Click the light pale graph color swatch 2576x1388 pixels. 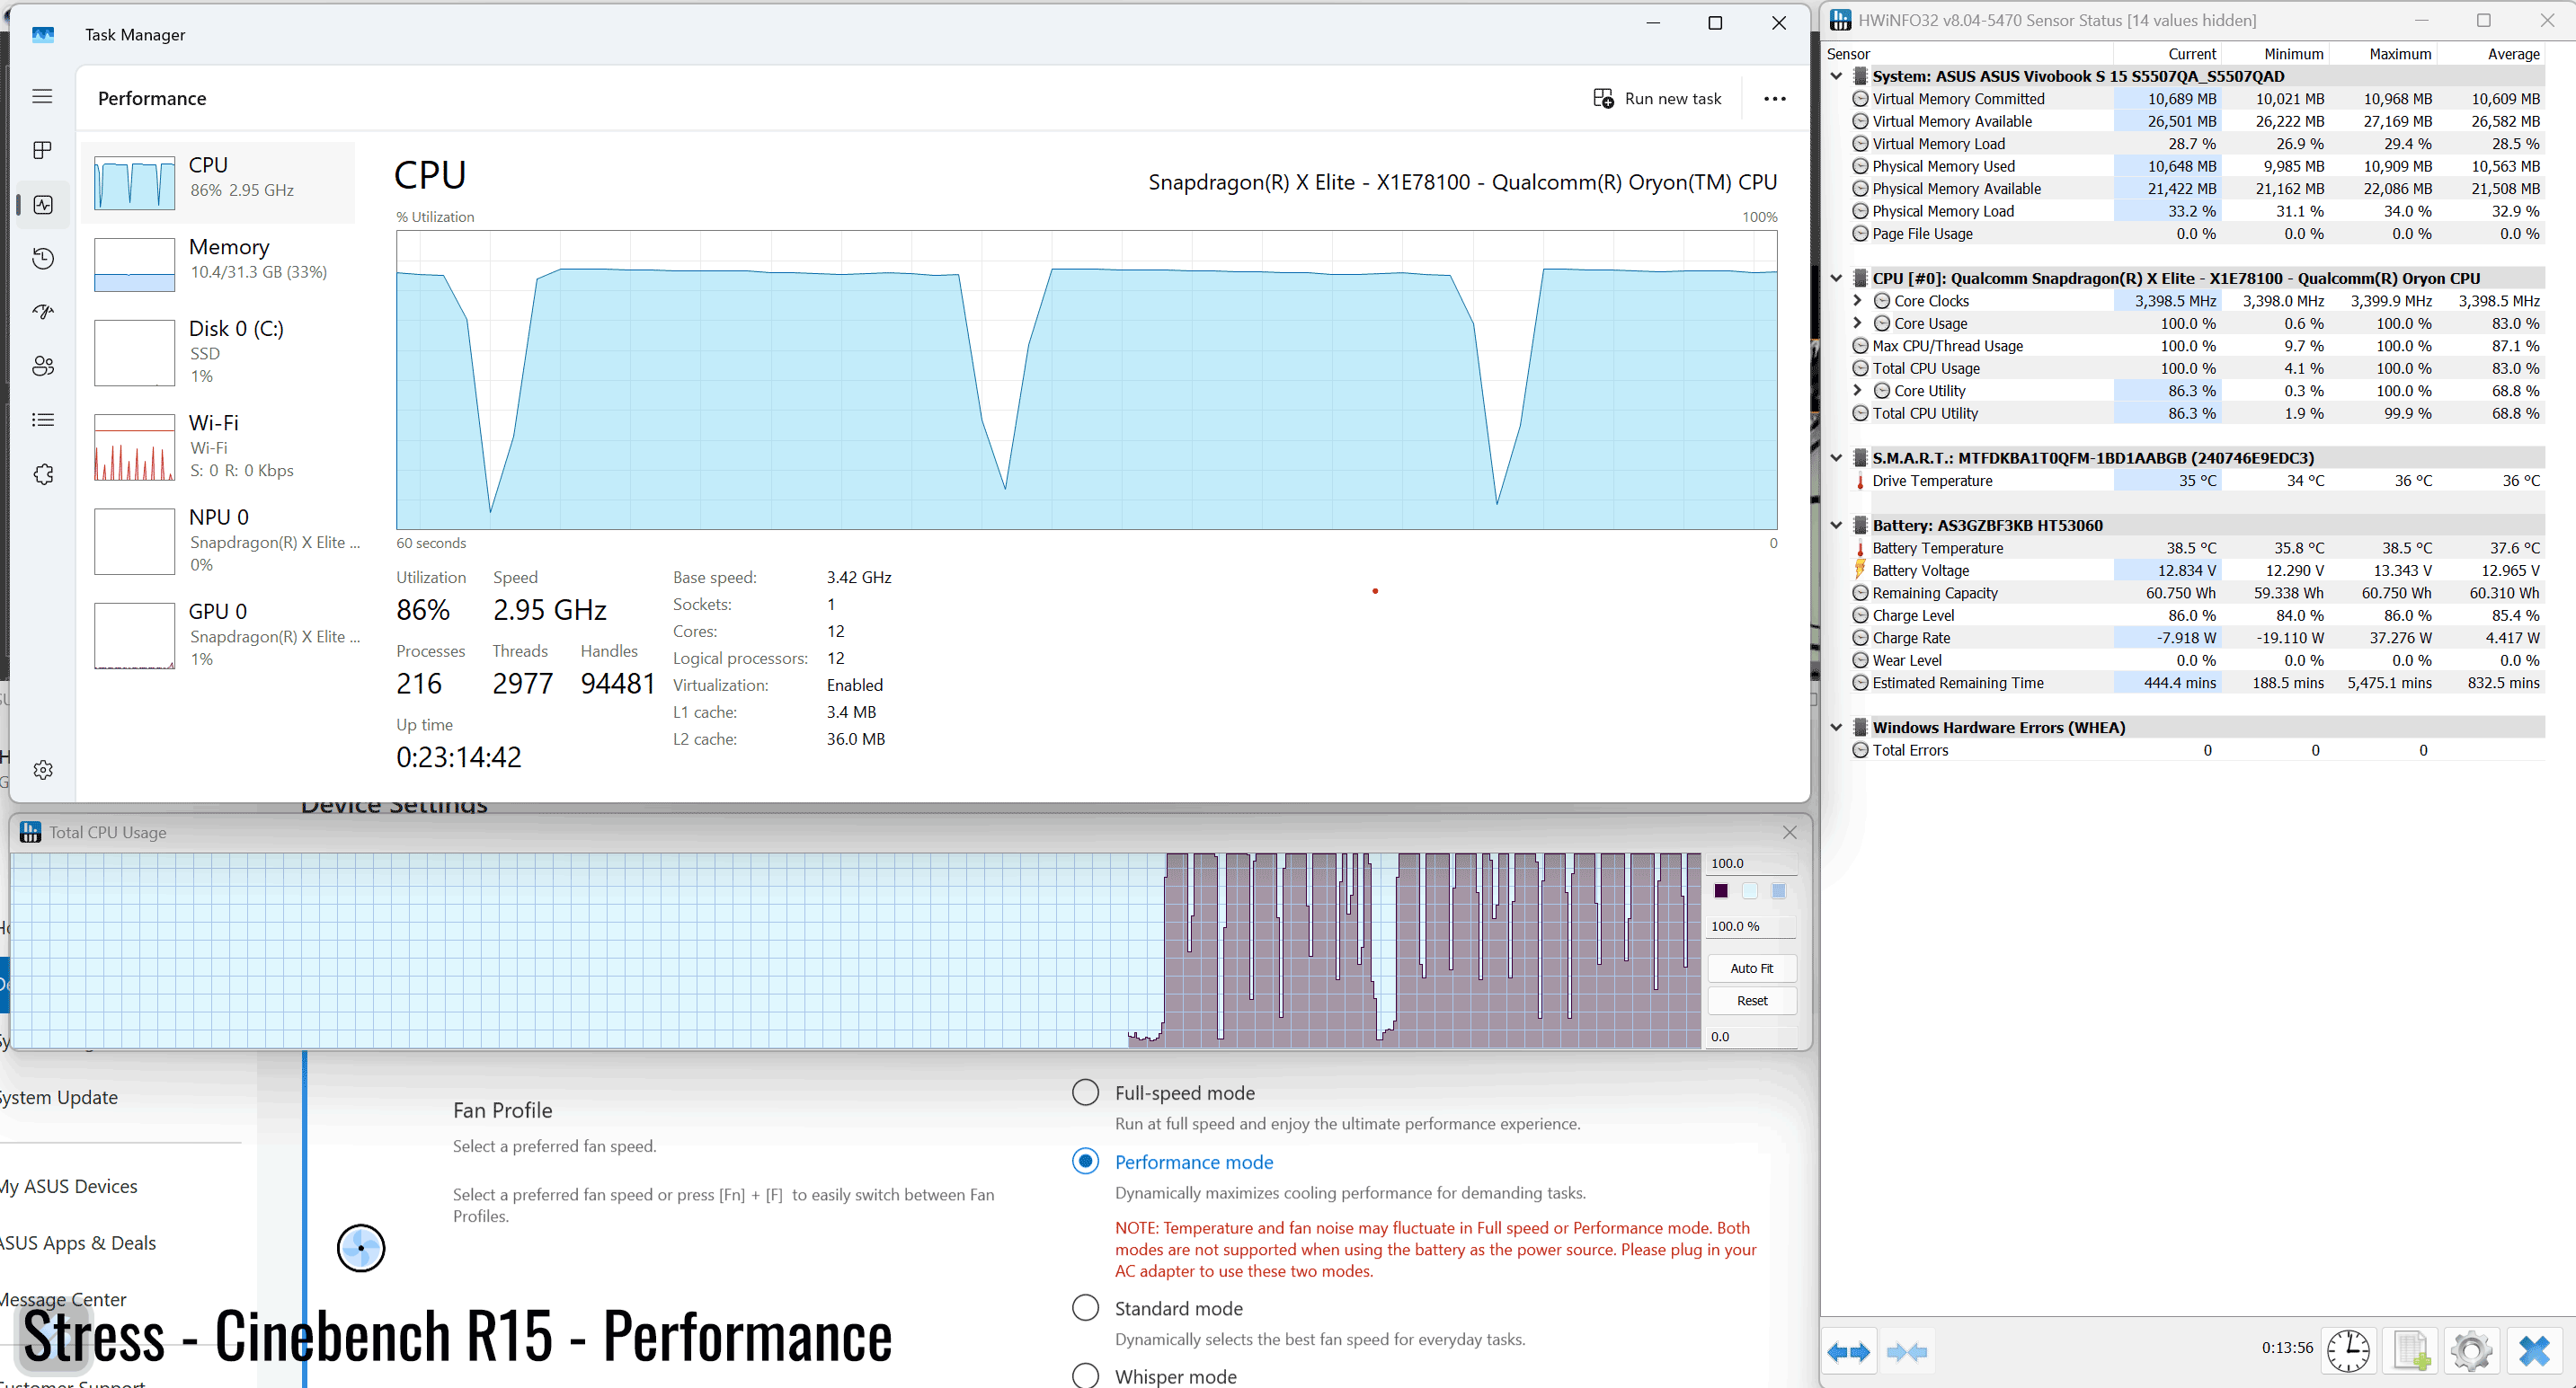click(1749, 891)
